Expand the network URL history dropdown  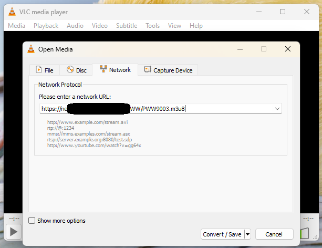[277, 108]
